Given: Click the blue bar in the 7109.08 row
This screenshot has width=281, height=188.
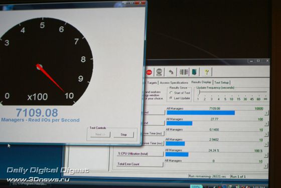Looking at the screenshot, I should point(201,113).
